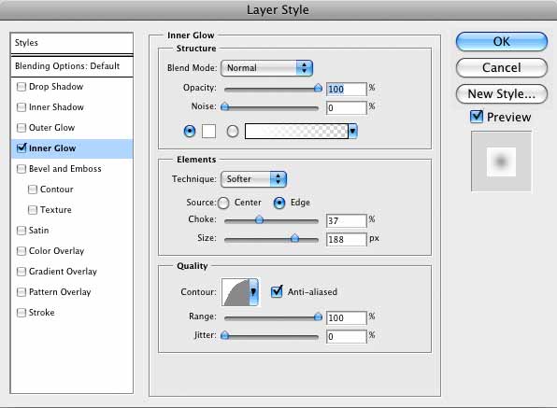Toggle the Preview checkbox
The height and width of the screenshot is (408, 557).
[x=476, y=117]
